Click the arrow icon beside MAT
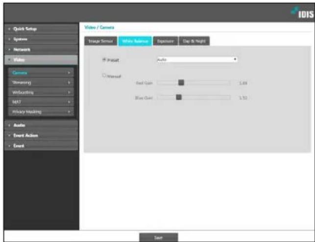The width and height of the screenshot is (315, 242). point(69,102)
